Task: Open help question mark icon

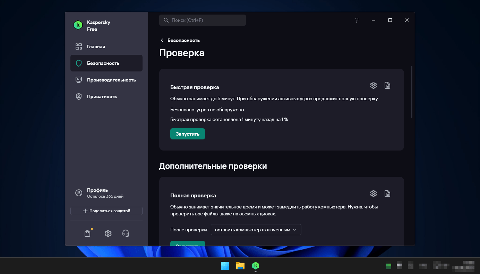Action: click(x=357, y=20)
